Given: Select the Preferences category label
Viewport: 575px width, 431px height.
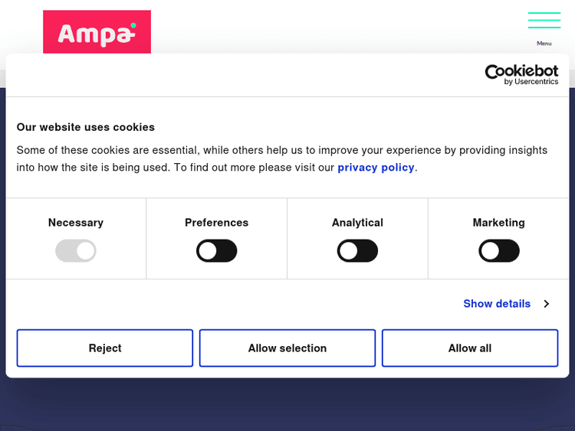Looking at the screenshot, I should pos(217,223).
